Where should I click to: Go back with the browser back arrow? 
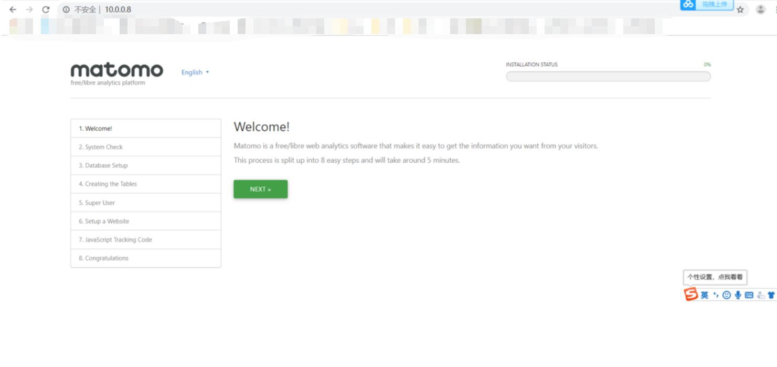tap(13, 9)
